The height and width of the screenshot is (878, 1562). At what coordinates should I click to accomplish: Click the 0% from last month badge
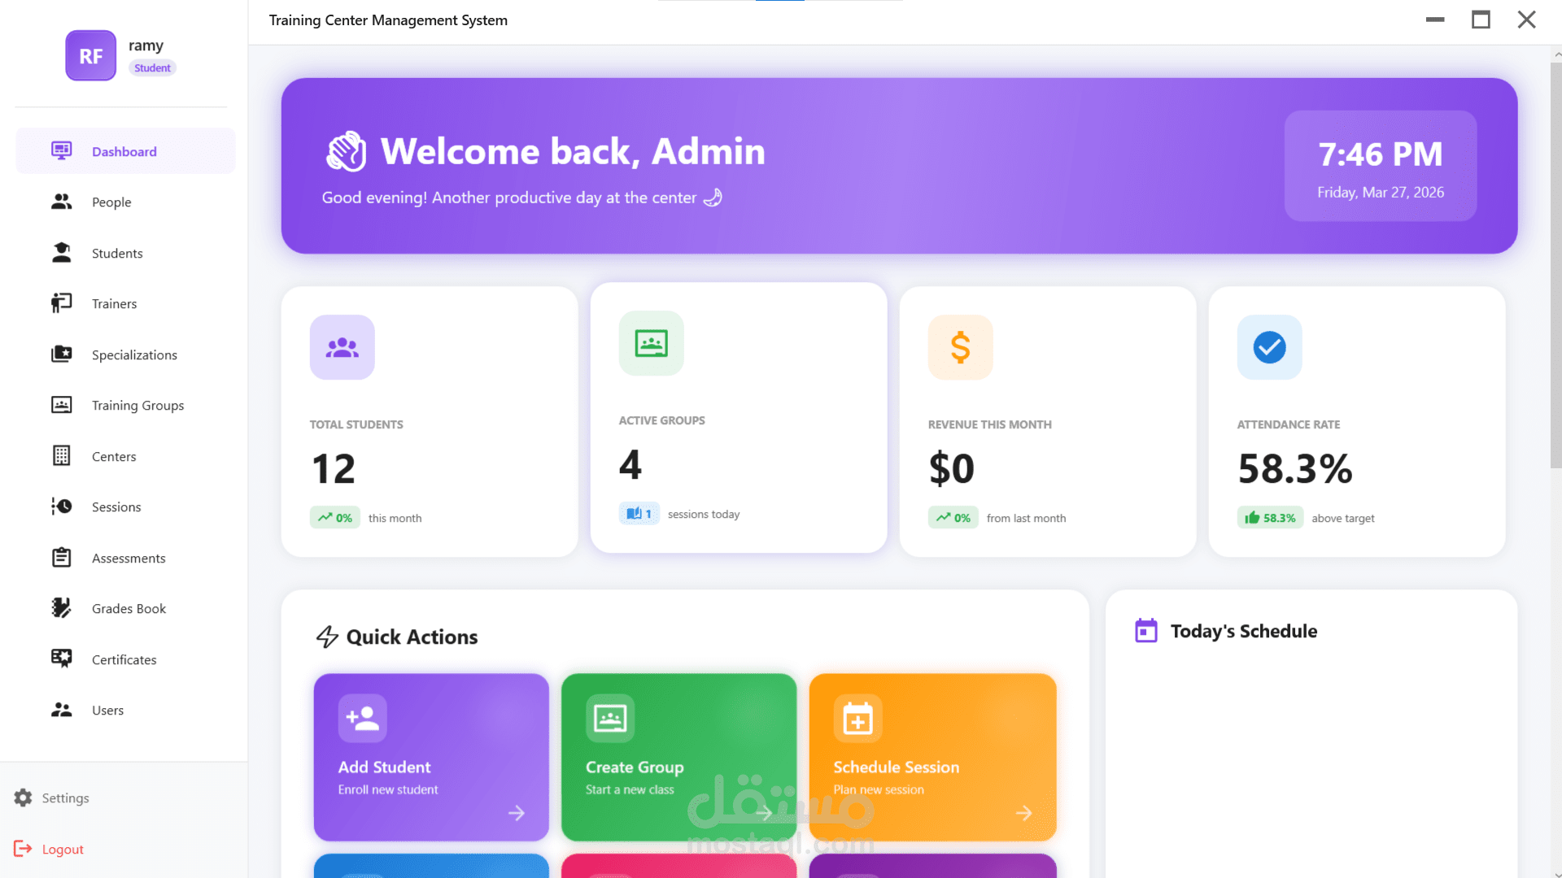click(953, 518)
